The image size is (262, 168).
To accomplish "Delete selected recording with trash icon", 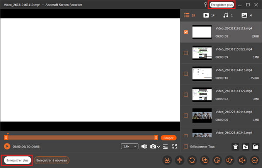I will coord(235,147).
